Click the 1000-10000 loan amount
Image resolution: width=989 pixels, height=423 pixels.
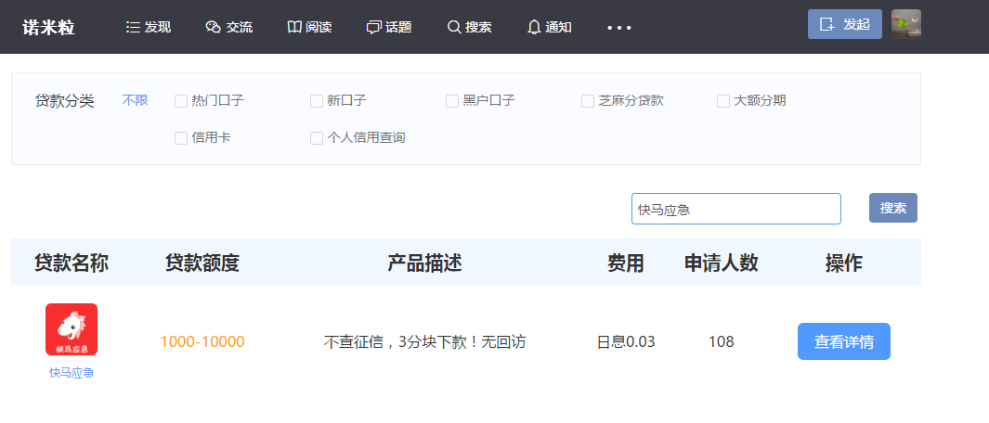(202, 341)
